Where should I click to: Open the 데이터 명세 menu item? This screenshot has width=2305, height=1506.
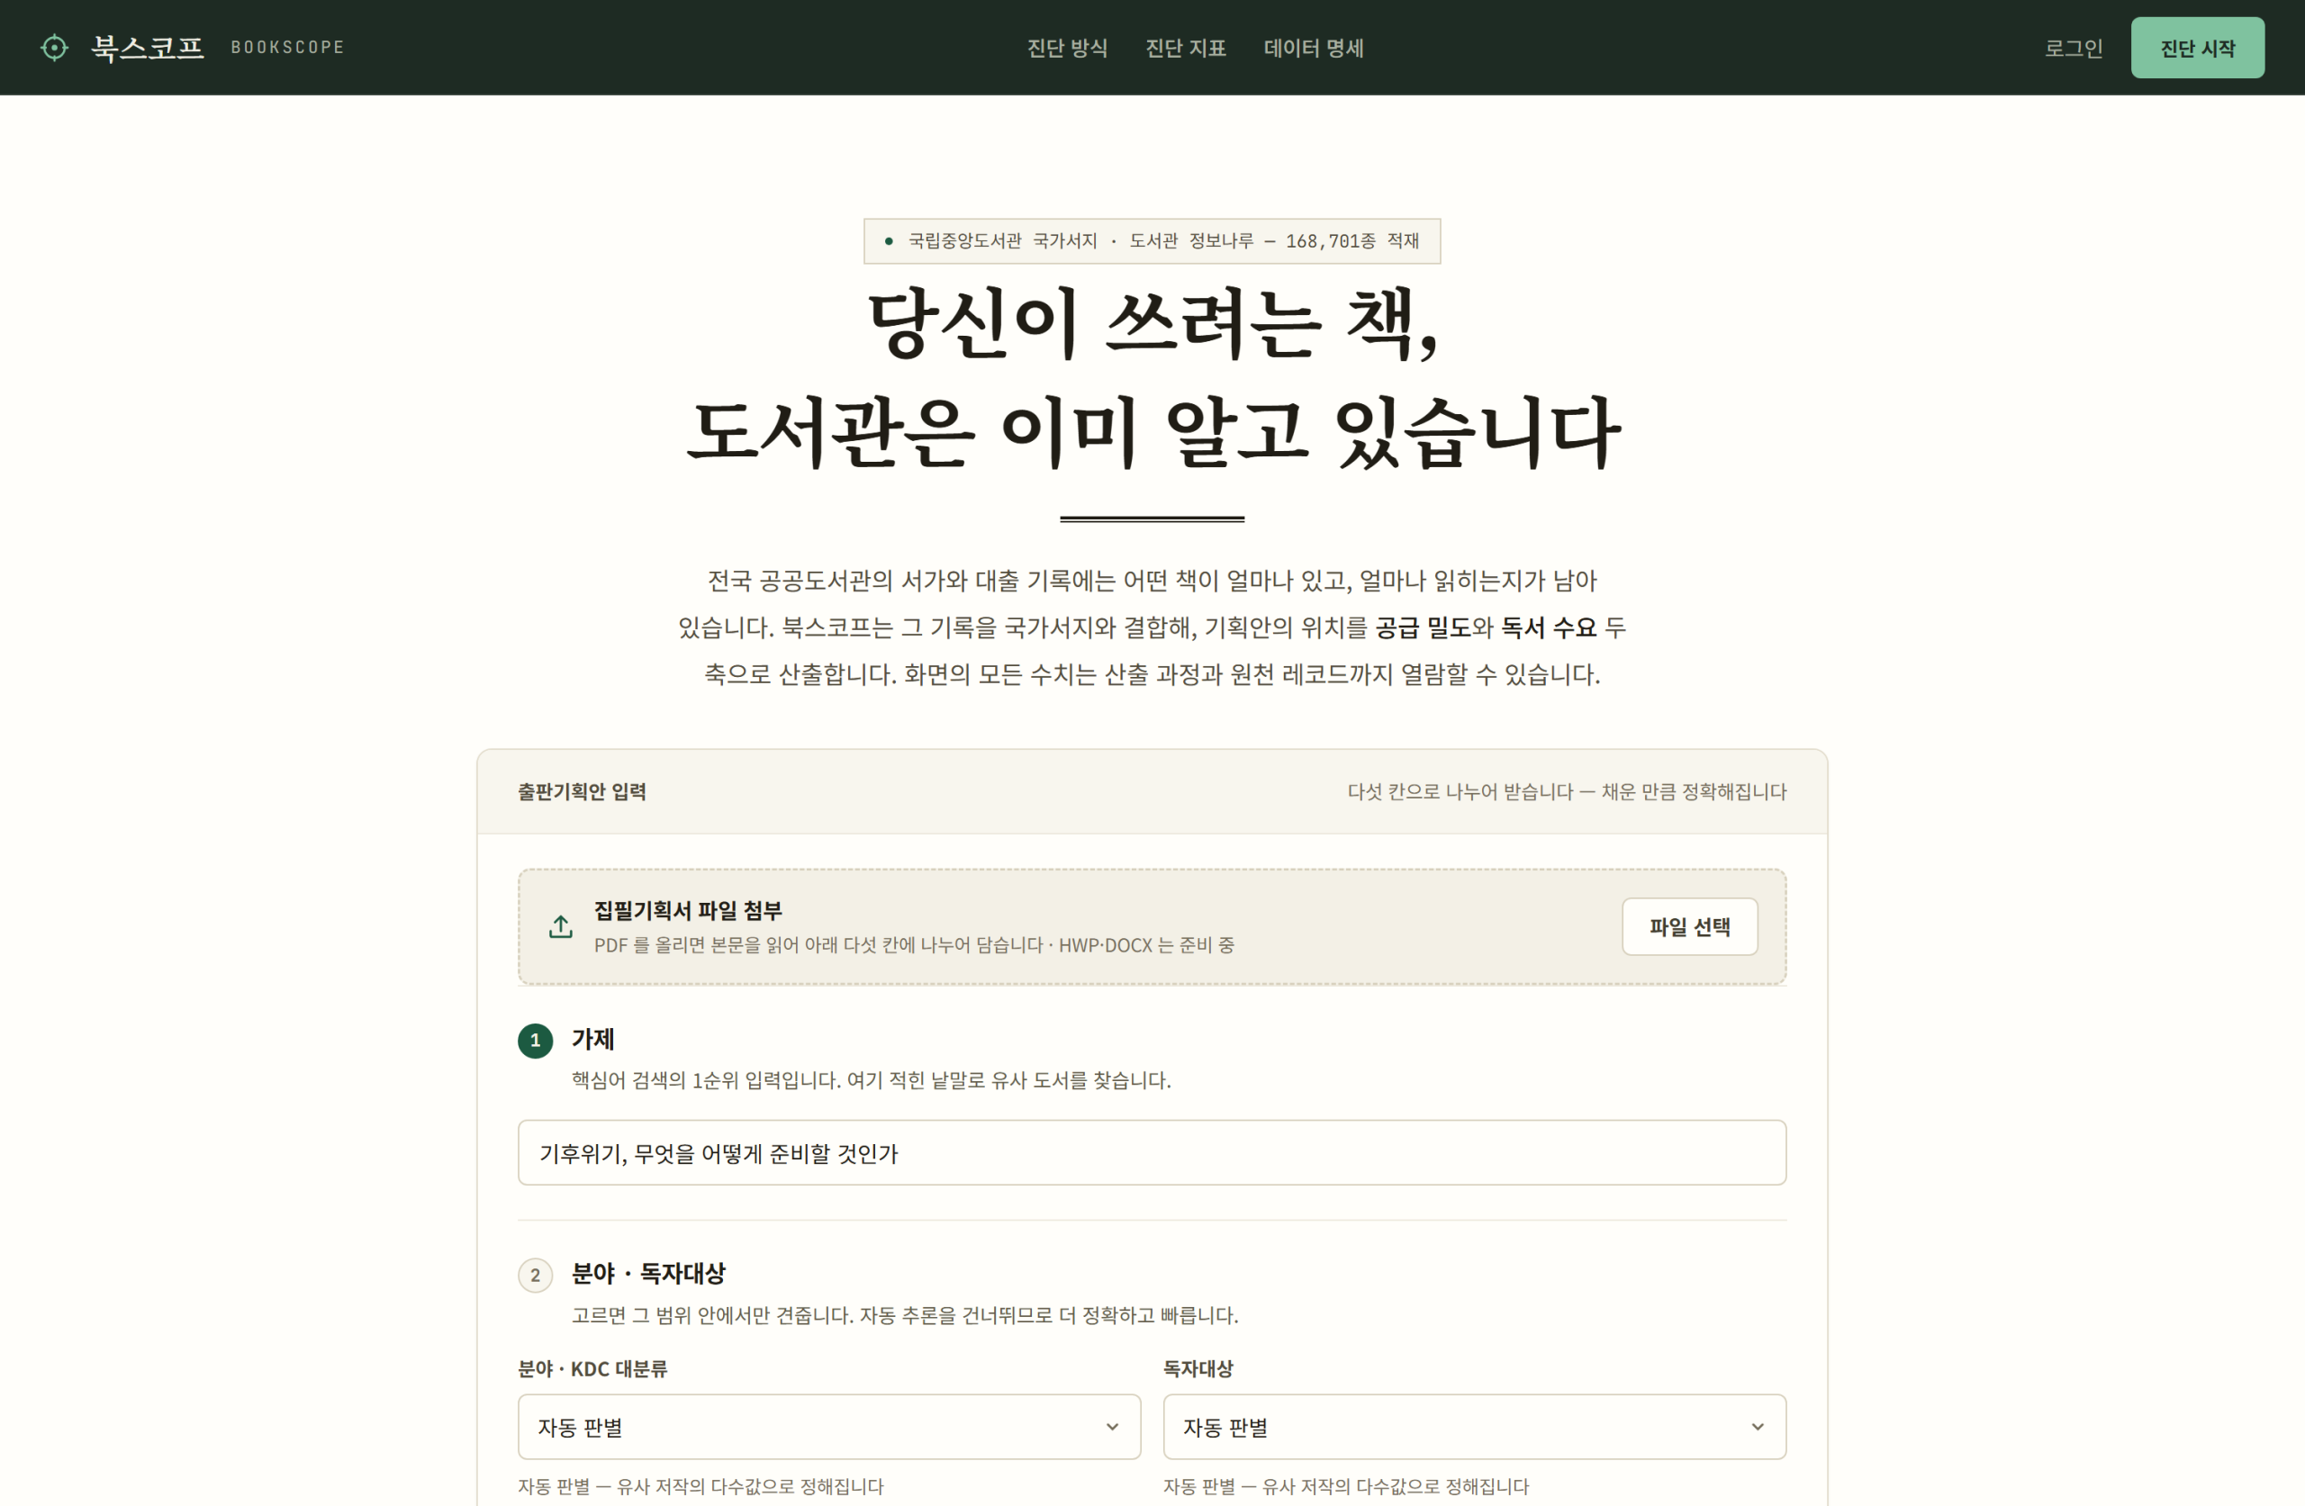tap(1314, 48)
